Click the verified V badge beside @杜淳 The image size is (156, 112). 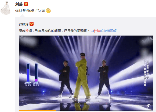32,24
